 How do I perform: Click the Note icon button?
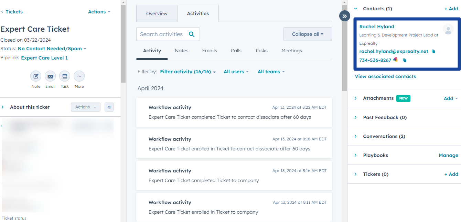coord(36,76)
